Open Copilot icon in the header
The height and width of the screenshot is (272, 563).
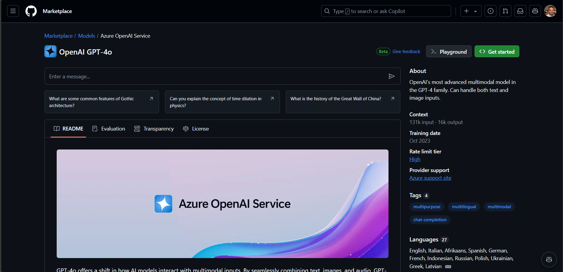(535, 11)
